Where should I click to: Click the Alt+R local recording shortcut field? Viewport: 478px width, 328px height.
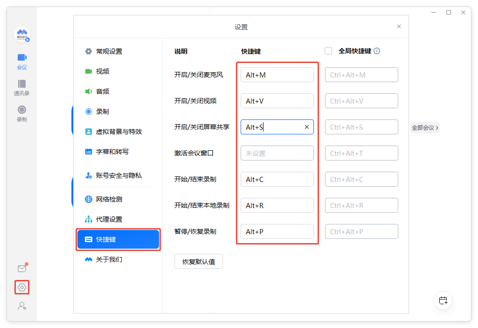point(277,205)
